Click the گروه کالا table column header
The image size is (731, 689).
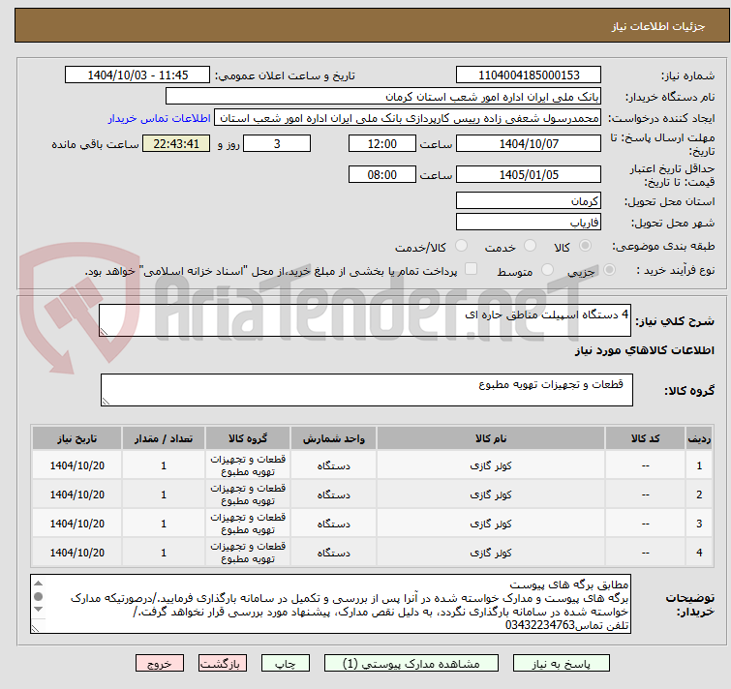coord(248,438)
